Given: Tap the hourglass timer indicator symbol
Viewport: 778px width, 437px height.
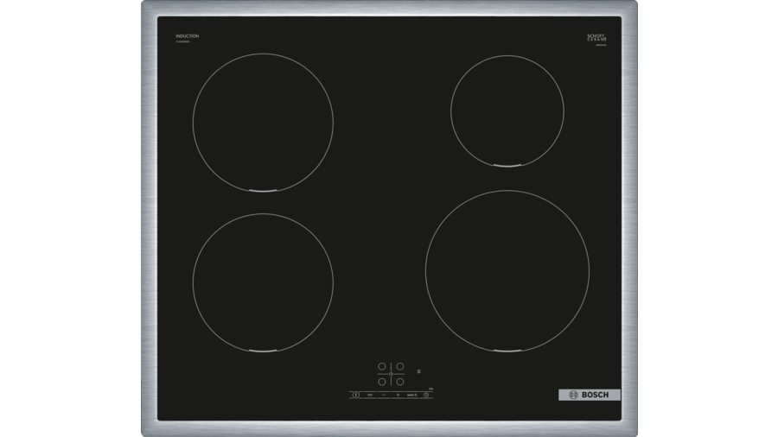Looking at the screenshot, I should point(419,371).
